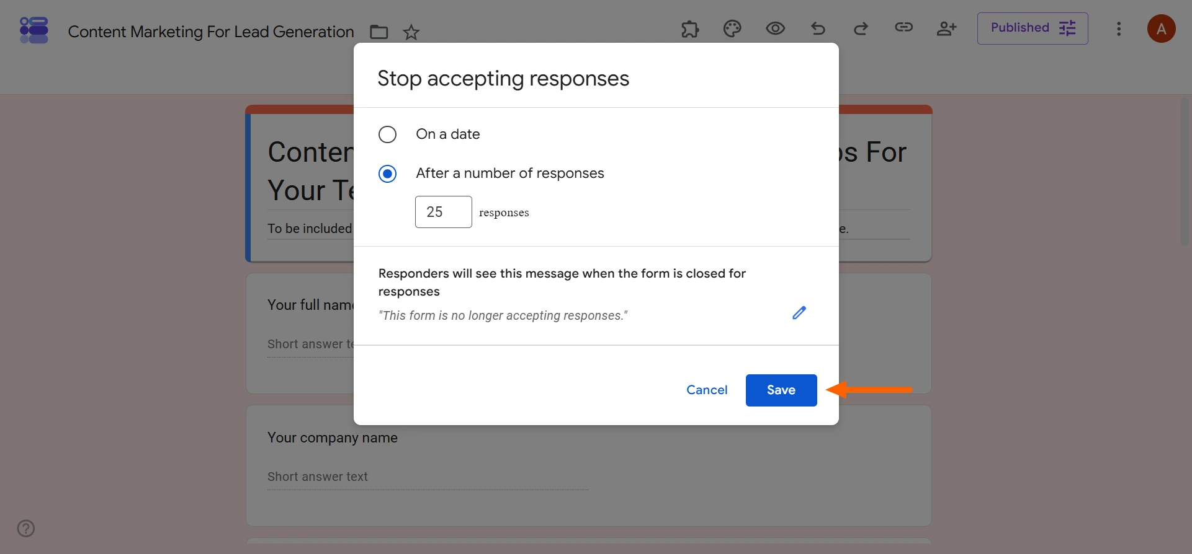This screenshot has height=554, width=1192.
Task: Click the page vertical scrollbar
Action: tap(1185, 172)
